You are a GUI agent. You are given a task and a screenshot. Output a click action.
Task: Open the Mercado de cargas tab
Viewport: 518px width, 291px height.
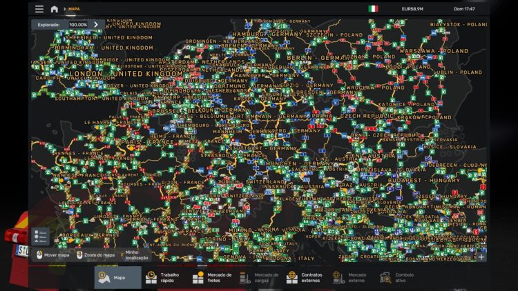[259, 277]
